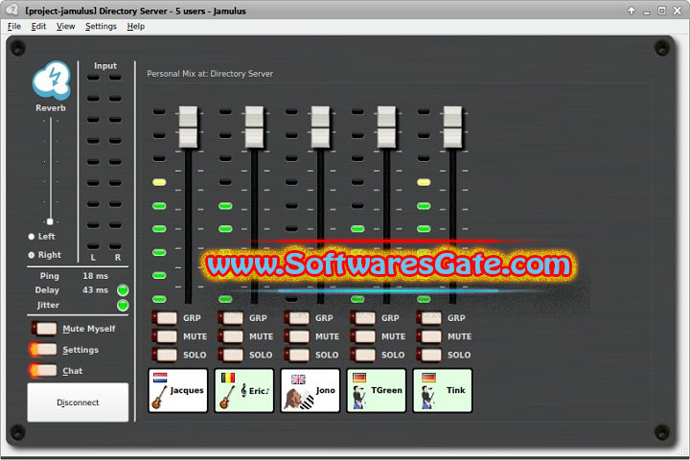Toggle GRP for Jono channel

pos(296,318)
